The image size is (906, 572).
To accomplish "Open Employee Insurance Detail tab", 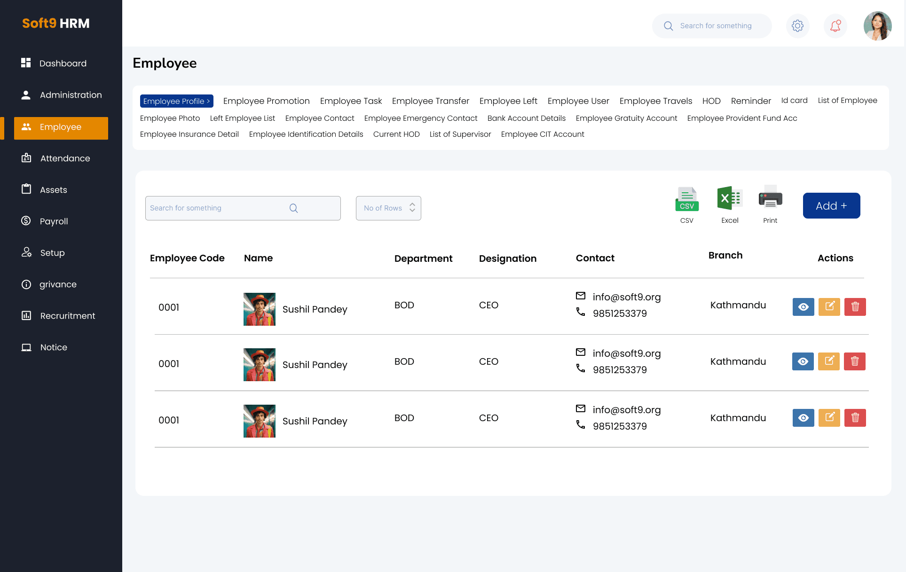I will [189, 134].
